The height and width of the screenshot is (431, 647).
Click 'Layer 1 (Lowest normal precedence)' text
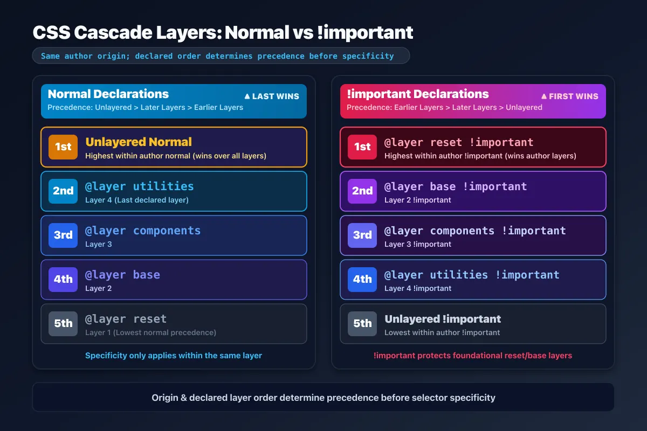(x=150, y=332)
